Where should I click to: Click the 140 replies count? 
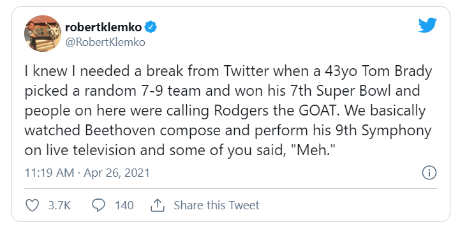(x=124, y=205)
